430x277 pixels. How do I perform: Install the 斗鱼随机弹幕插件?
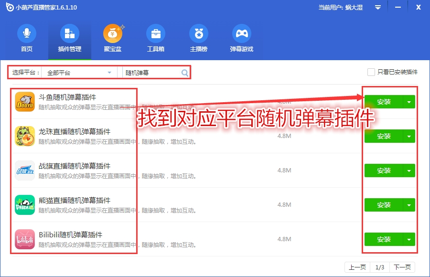[x=384, y=102]
